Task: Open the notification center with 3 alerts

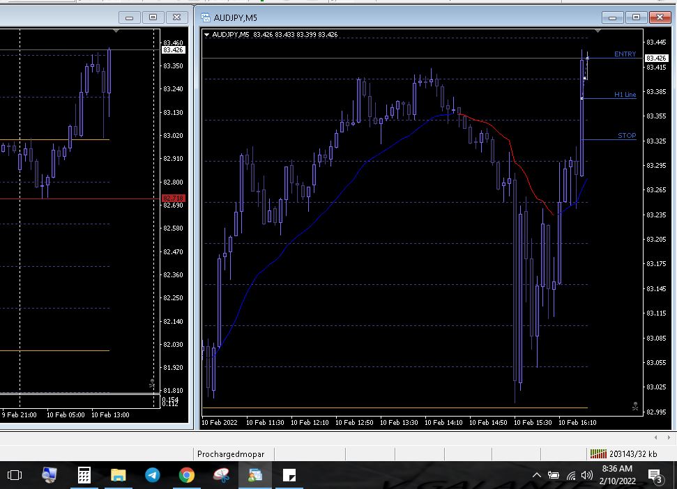Action: click(656, 476)
